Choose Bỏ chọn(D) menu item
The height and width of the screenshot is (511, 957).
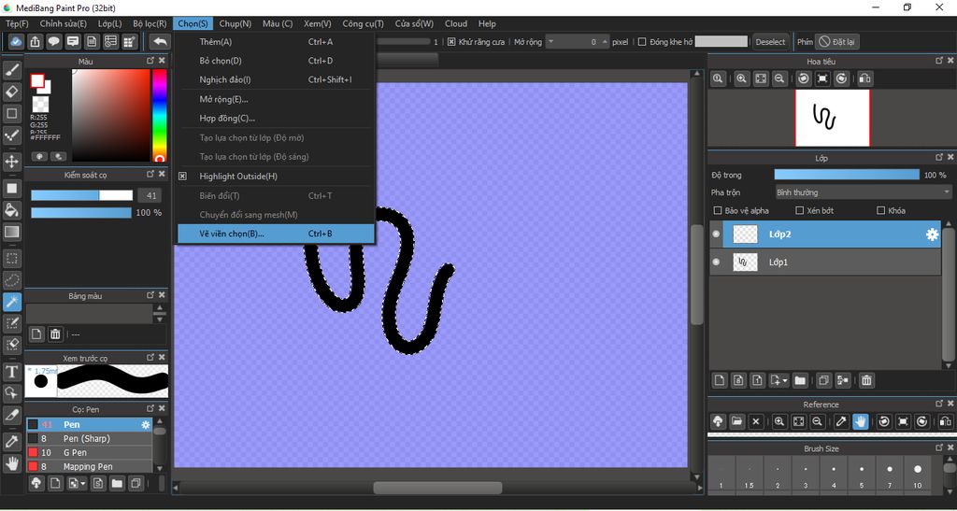pos(276,61)
